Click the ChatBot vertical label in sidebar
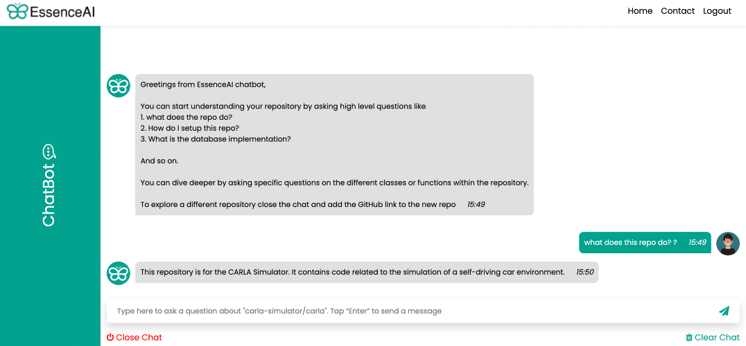This screenshot has height=346, width=746. tap(49, 195)
